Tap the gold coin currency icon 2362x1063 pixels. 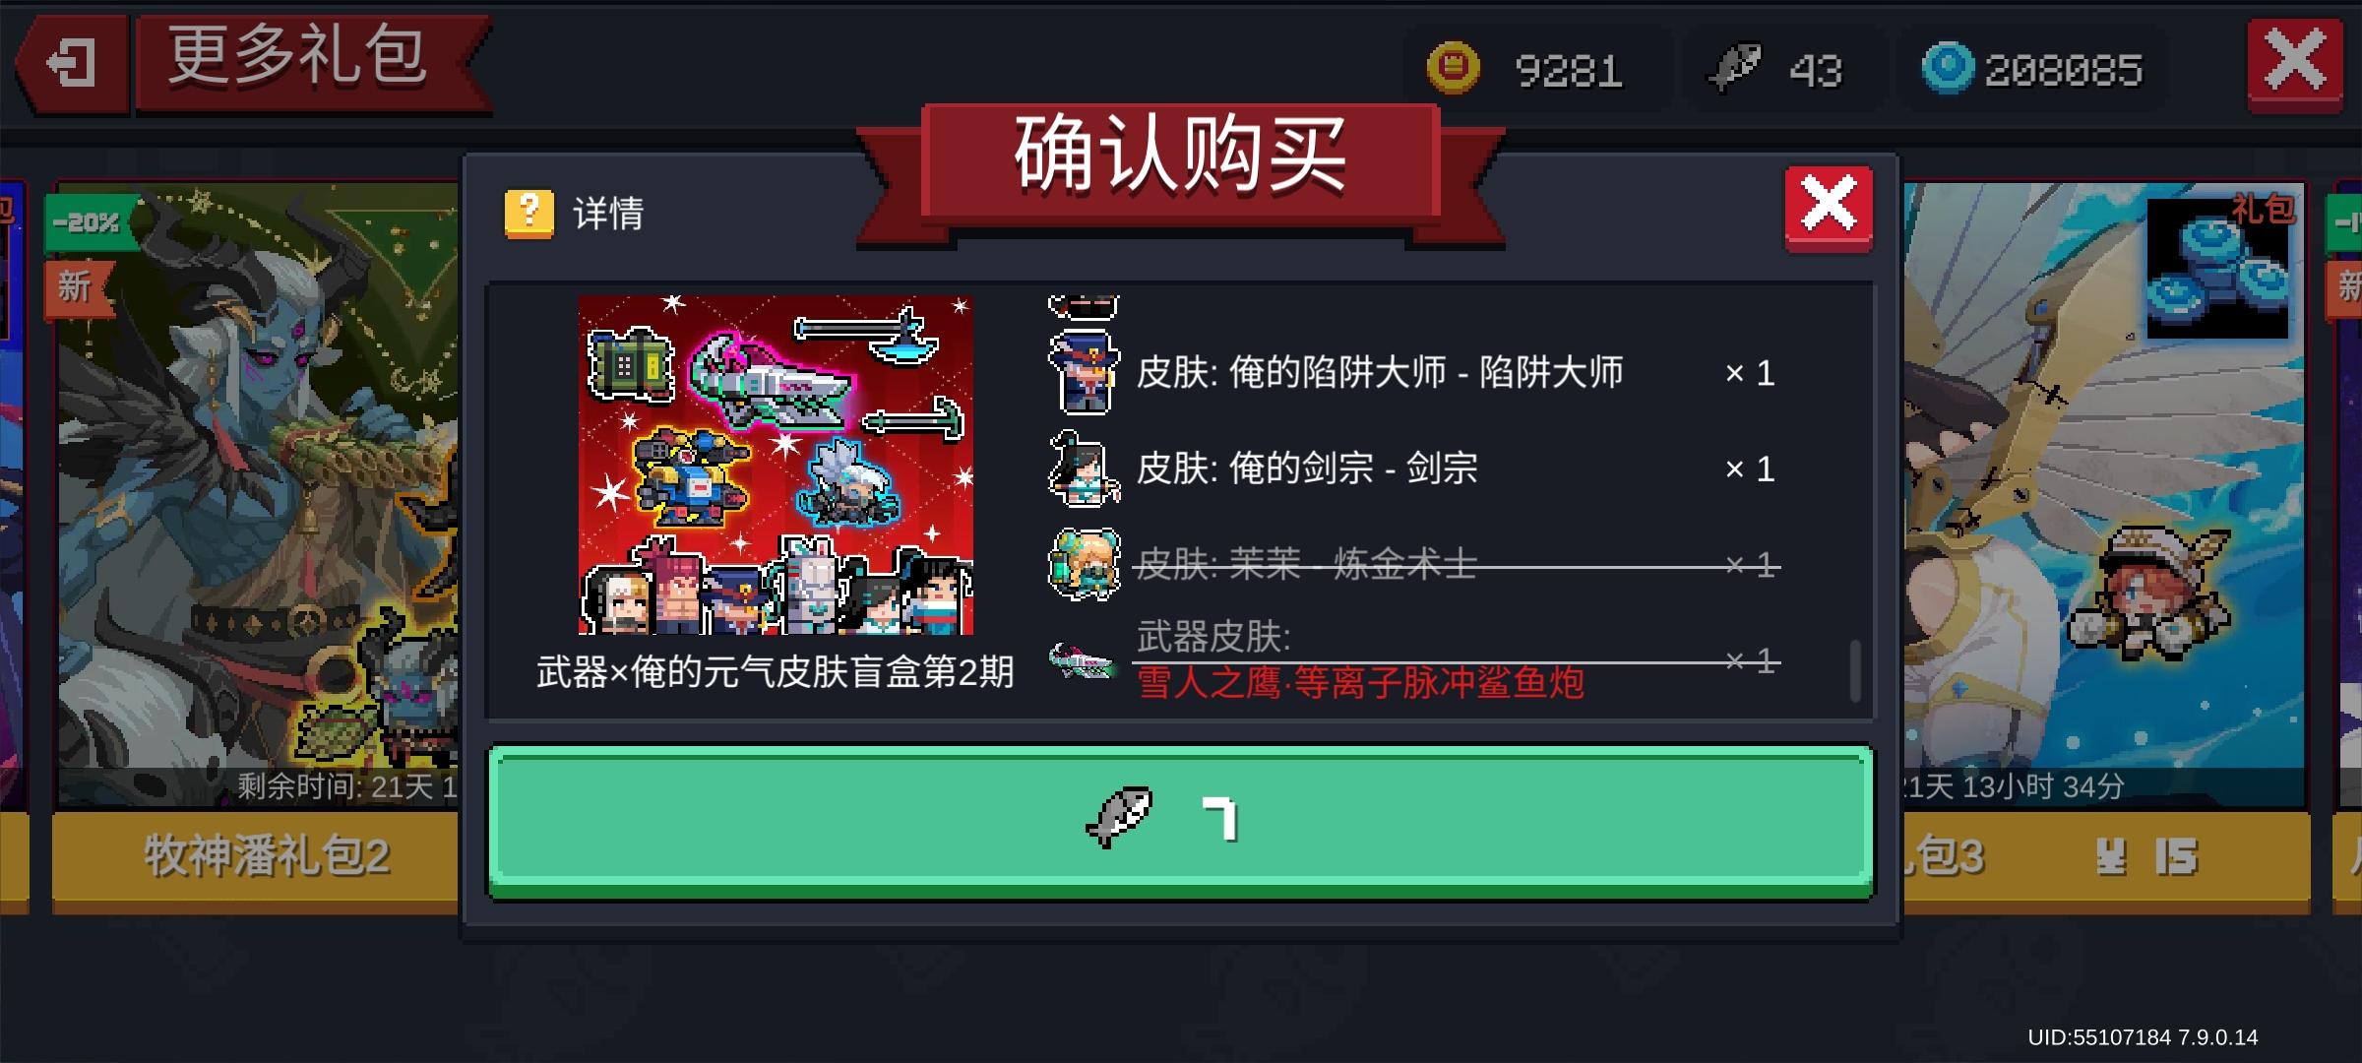1454,69
